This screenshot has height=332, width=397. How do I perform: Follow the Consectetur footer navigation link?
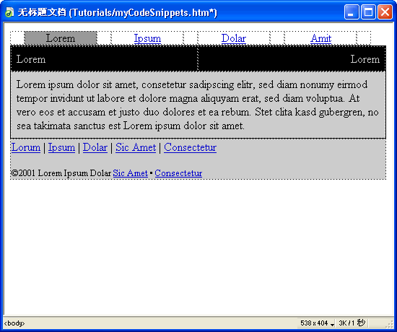tap(190, 147)
